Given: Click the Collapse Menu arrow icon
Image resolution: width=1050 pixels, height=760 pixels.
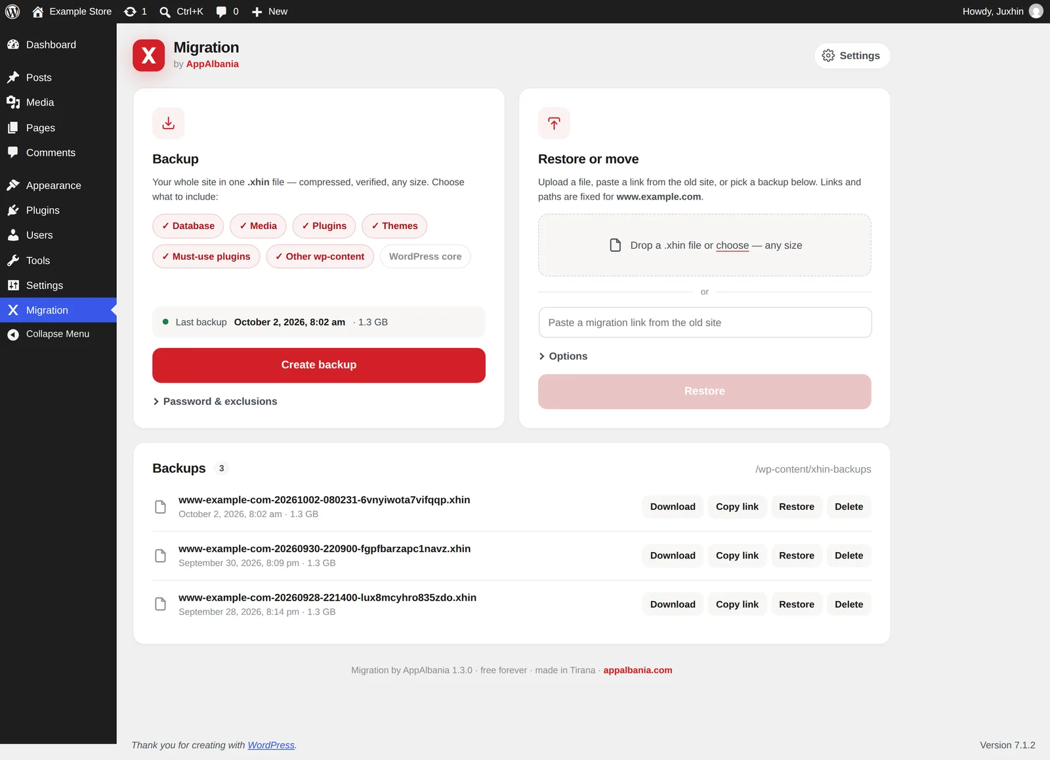Looking at the screenshot, I should [x=13, y=335].
